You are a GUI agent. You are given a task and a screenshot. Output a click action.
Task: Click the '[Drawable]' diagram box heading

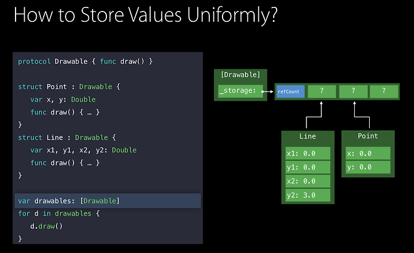pyautogui.click(x=240, y=75)
